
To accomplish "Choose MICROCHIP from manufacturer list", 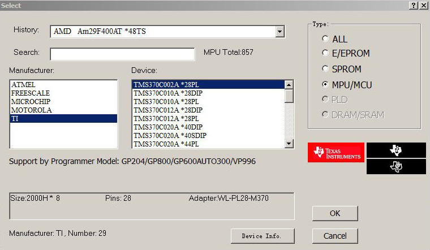I will 63,102.
